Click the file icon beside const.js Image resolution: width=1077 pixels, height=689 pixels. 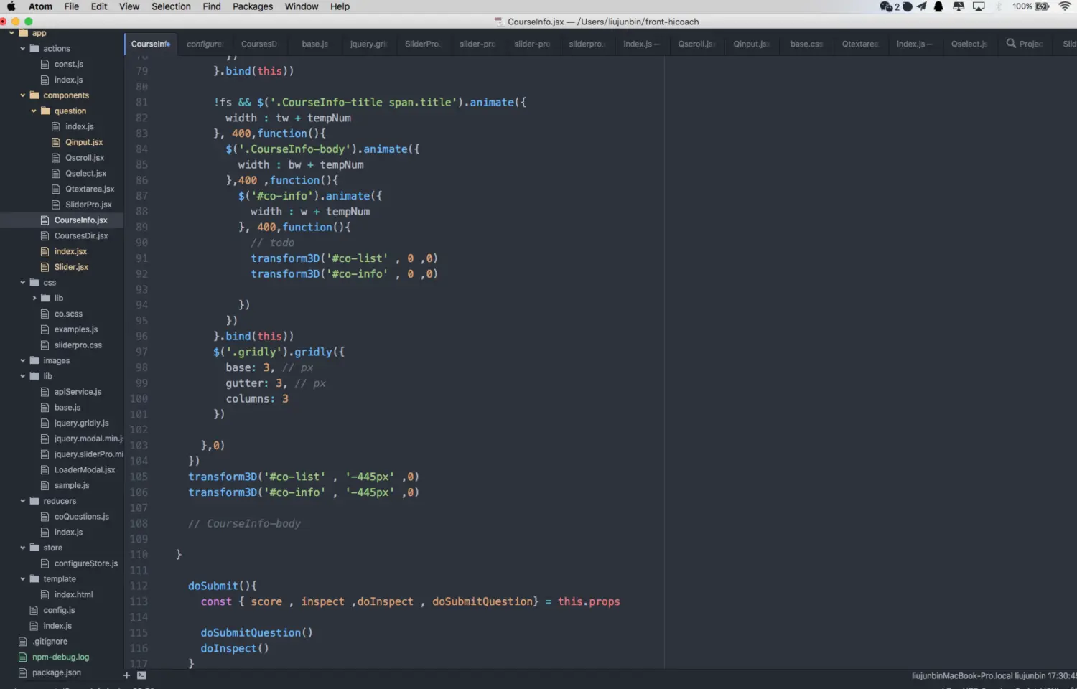pos(45,65)
